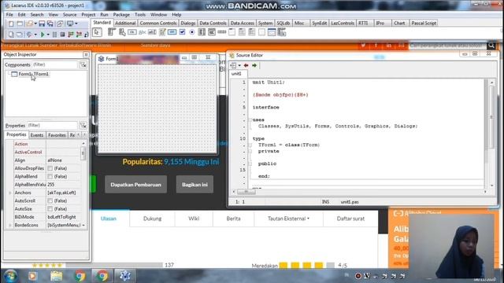Pick the TComboBox component icon
The height and width of the screenshot is (283, 504).
[212, 32]
